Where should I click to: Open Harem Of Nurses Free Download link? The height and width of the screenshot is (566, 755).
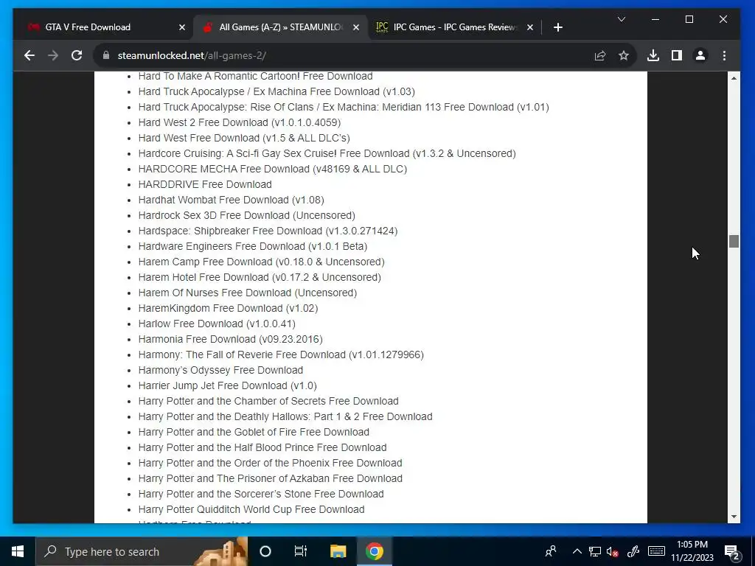(248, 293)
